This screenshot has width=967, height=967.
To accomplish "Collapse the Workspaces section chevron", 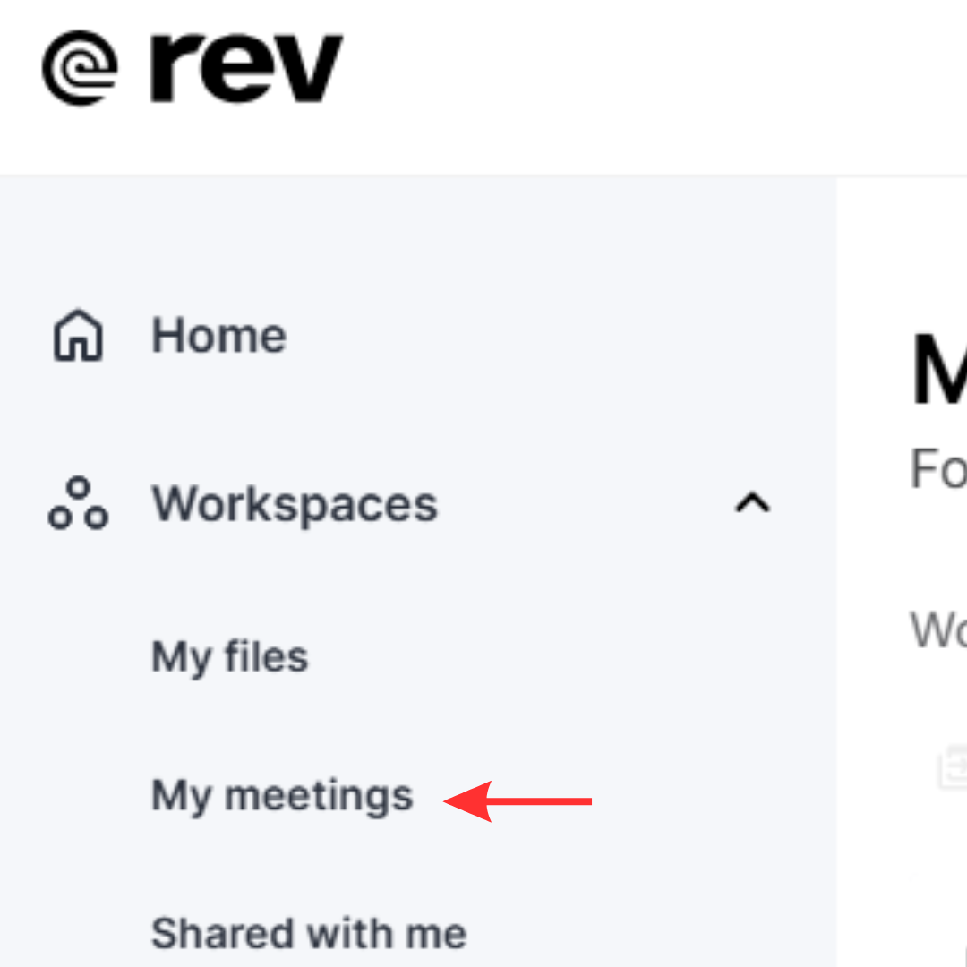I will click(x=752, y=502).
